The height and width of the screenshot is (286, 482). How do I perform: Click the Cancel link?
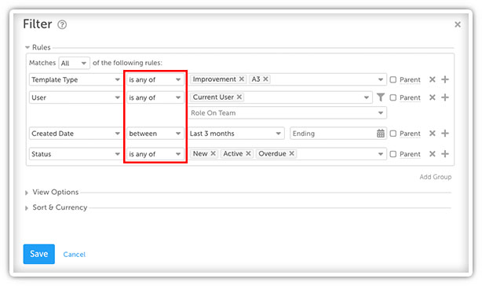coord(75,255)
